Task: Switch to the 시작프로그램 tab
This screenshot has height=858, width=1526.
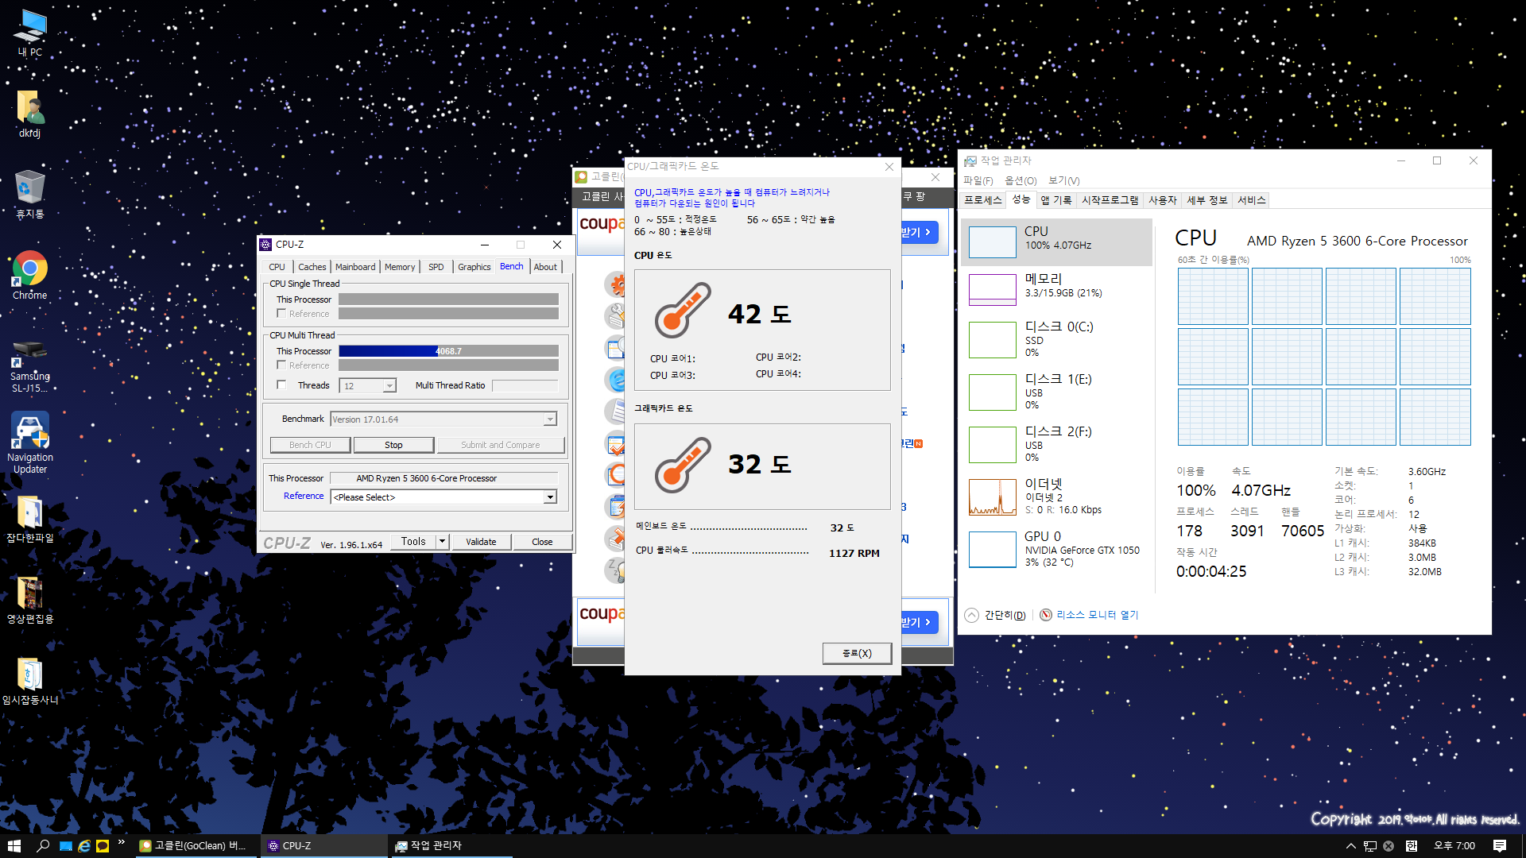Action: [1110, 200]
